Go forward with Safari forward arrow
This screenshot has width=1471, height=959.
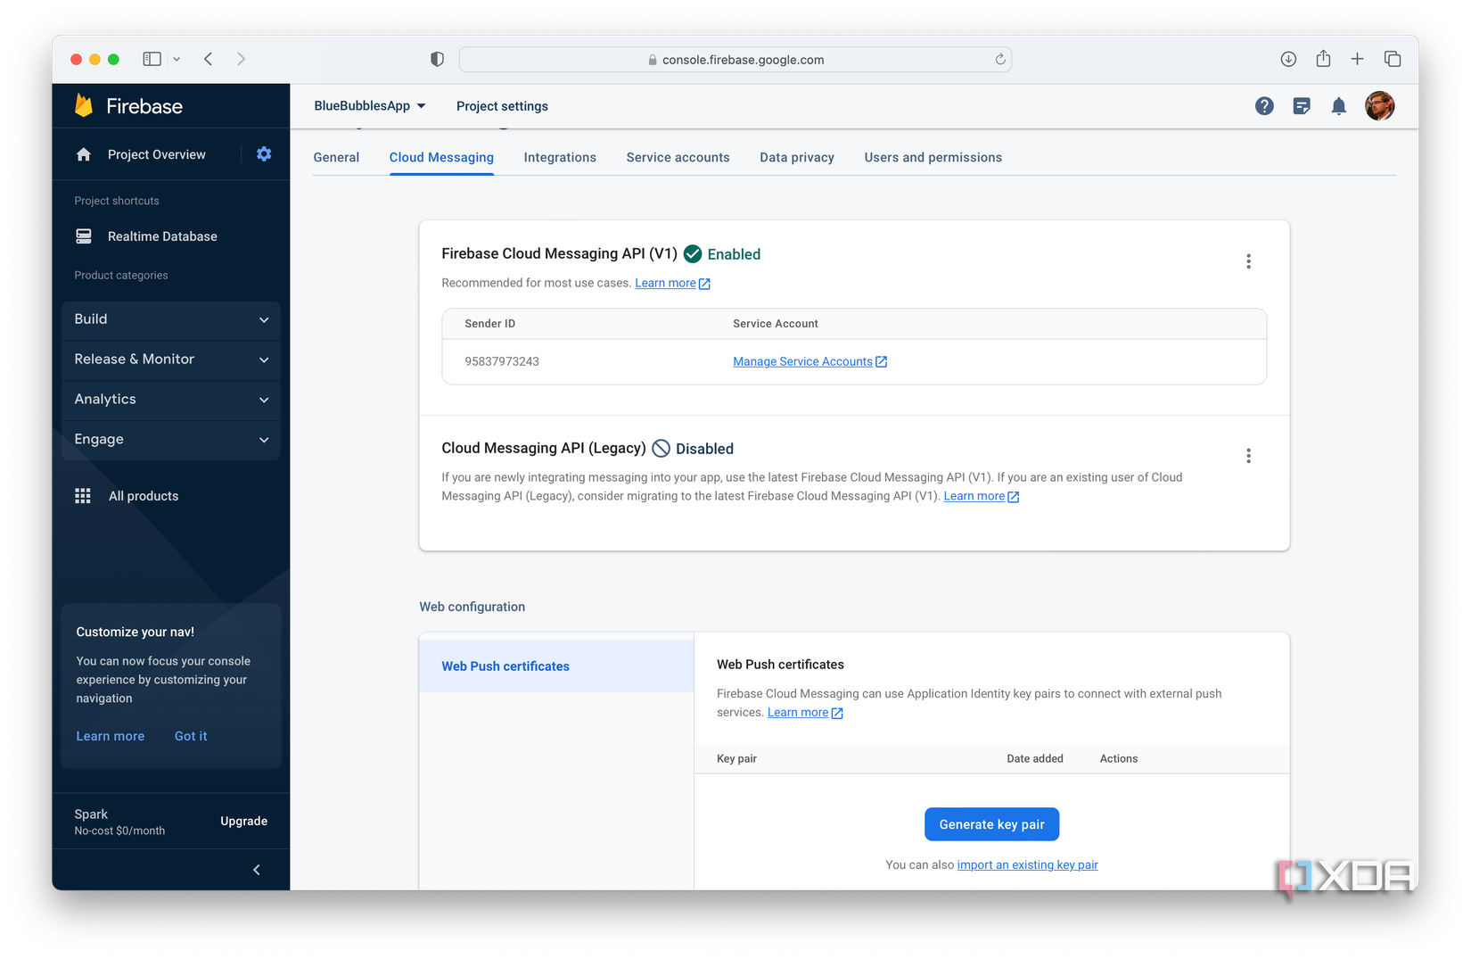pos(241,59)
